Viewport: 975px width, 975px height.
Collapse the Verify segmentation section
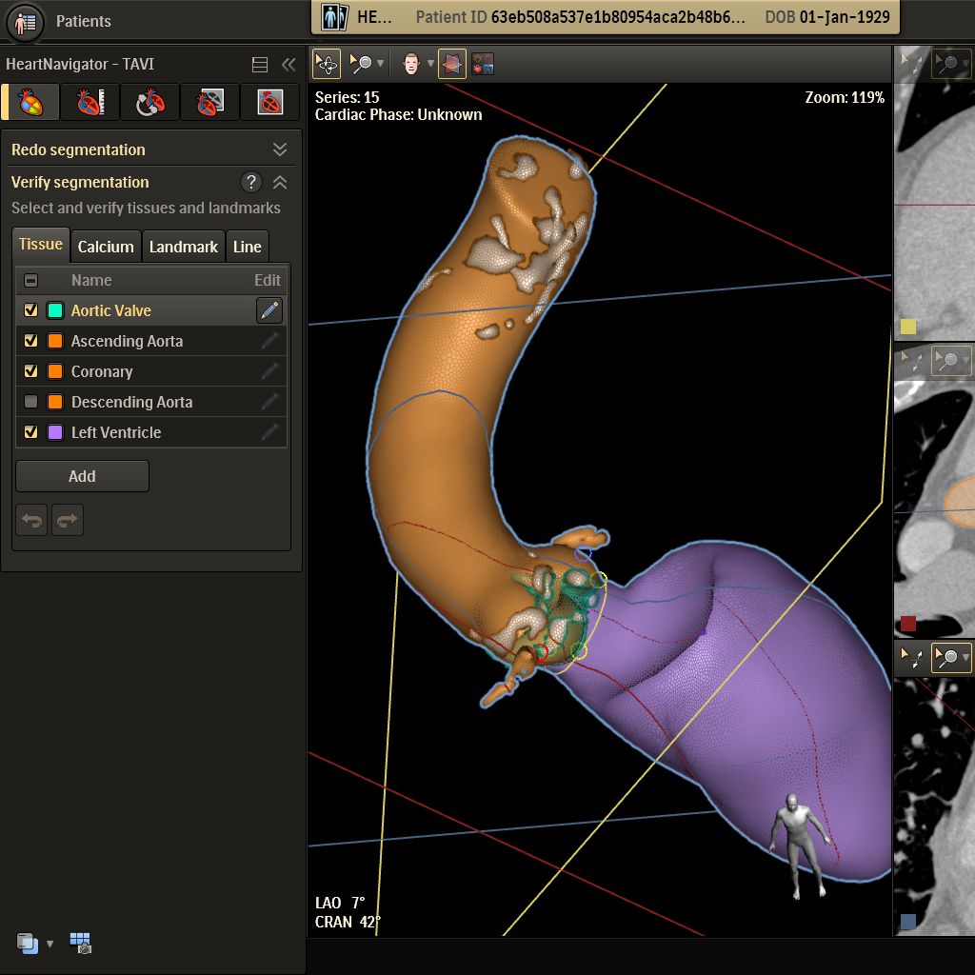point(280,182)
